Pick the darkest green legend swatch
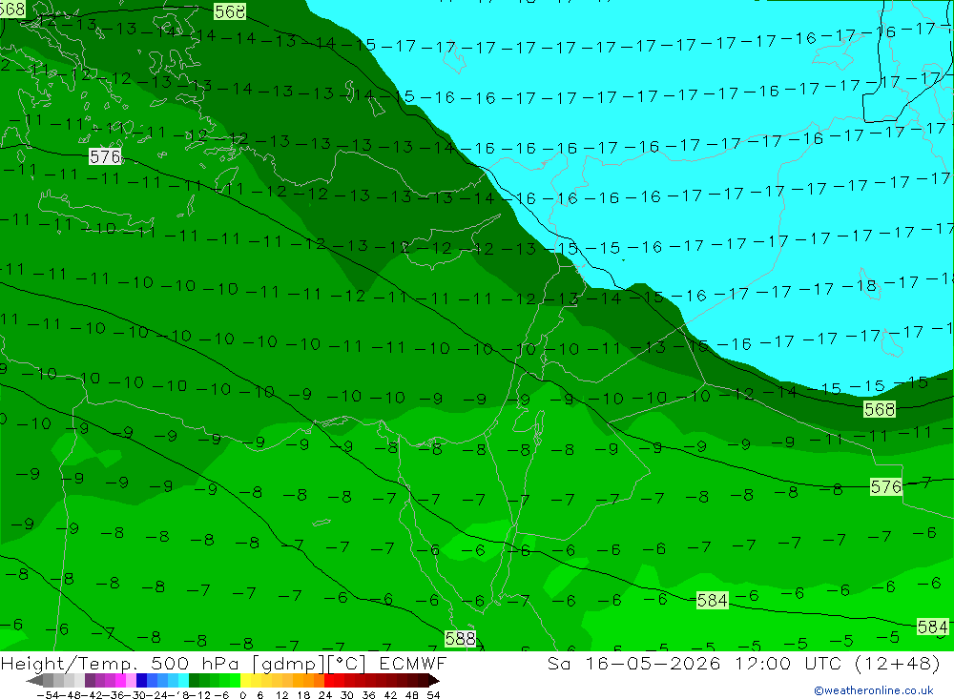The width and height of the screenshot is (954, 699). tap(194, 680)
